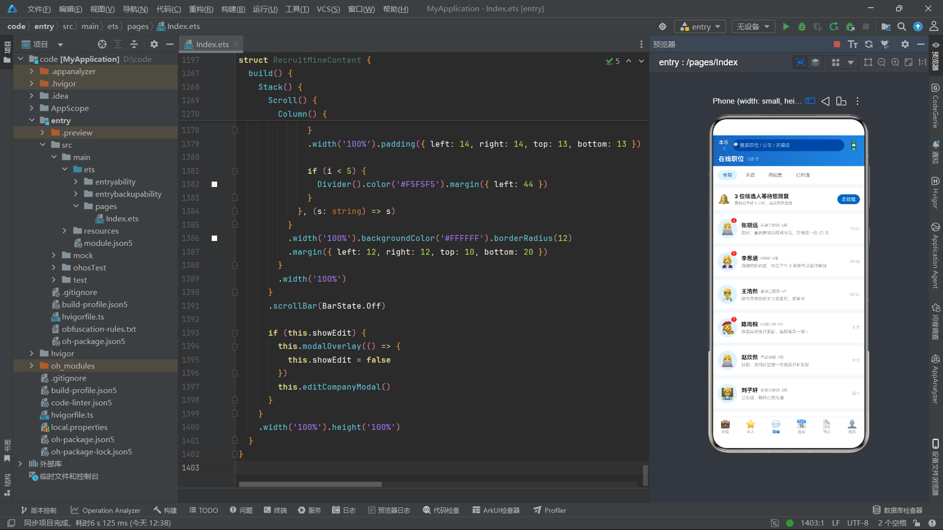Refresh the previewer

pos(869,44)
